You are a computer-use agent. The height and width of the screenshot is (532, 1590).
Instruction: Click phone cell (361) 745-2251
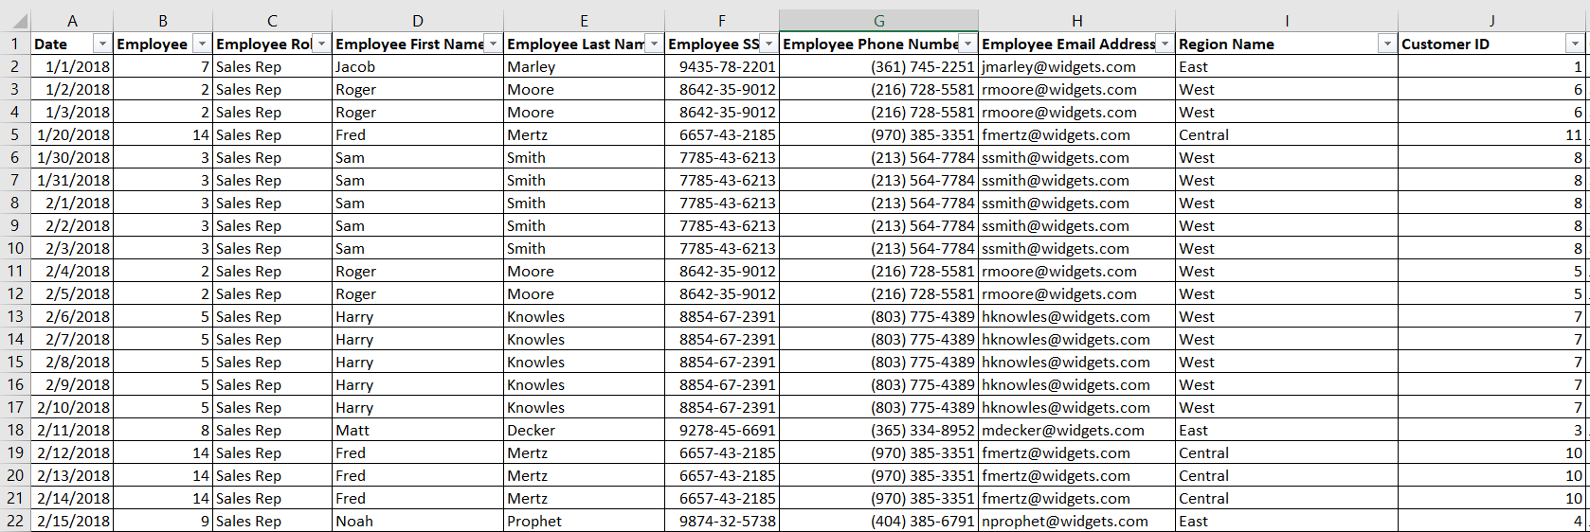pyautogui.click(x=879, y=66)
